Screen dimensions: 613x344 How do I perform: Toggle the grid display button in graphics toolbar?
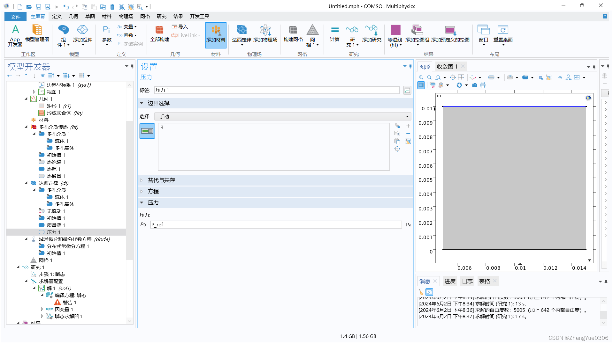pos(421,85)
